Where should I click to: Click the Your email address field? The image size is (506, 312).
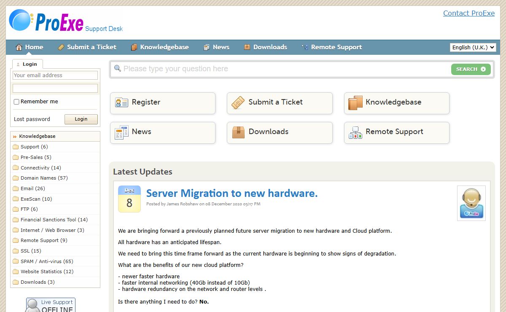[x=55, y=75]
